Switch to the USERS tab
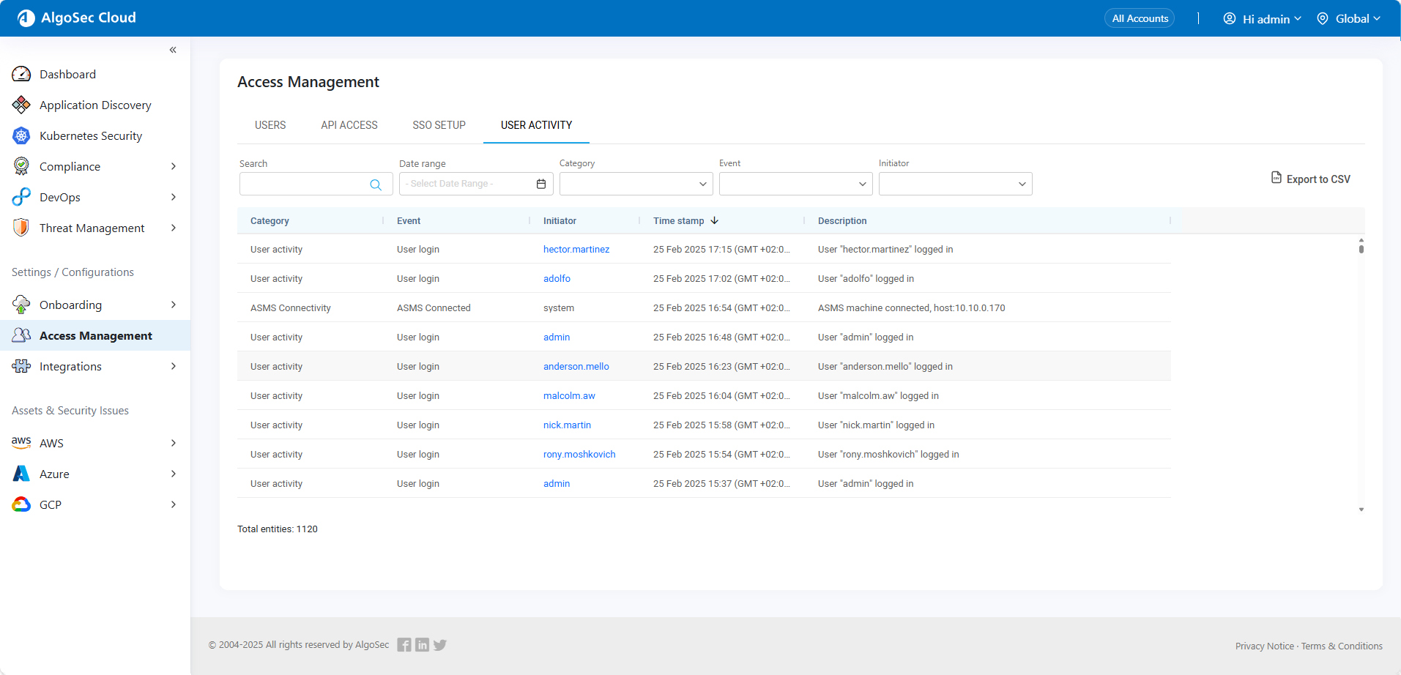Screen dimensions: 1401x675 tap(270, 125)
